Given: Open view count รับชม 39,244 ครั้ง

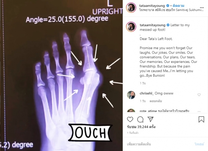Looking at the screenshot, I should (x=141, y=127).
